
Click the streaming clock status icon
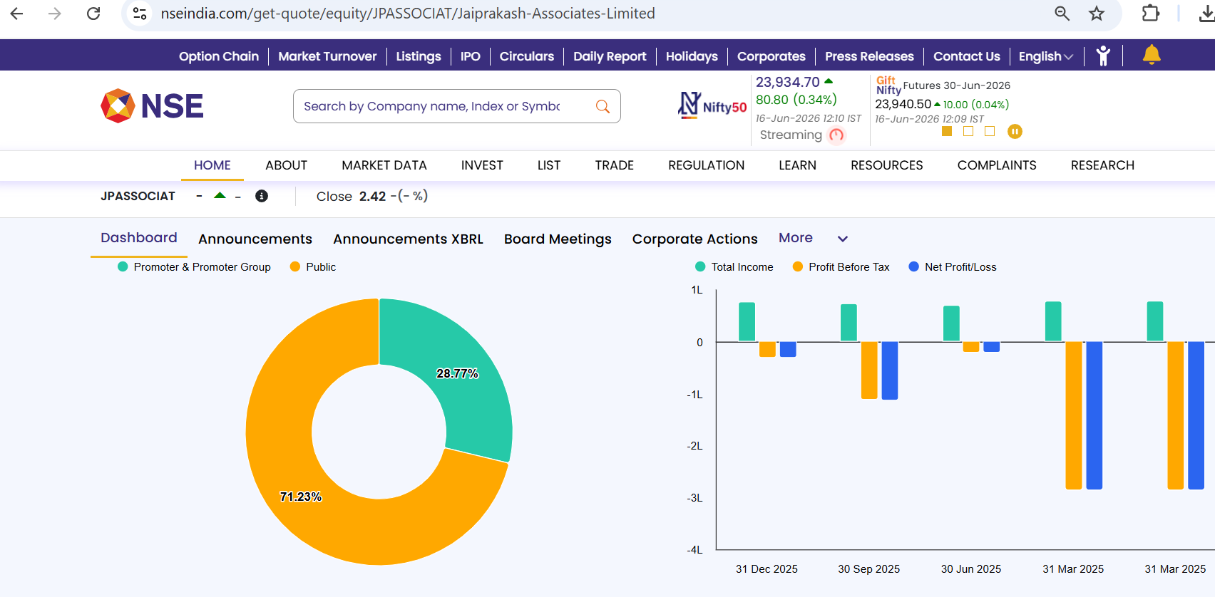point(836,135)
